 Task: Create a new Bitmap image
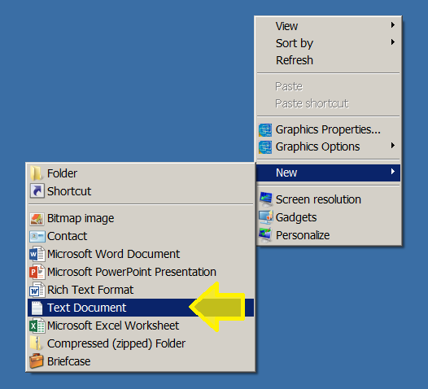point(141,218)
